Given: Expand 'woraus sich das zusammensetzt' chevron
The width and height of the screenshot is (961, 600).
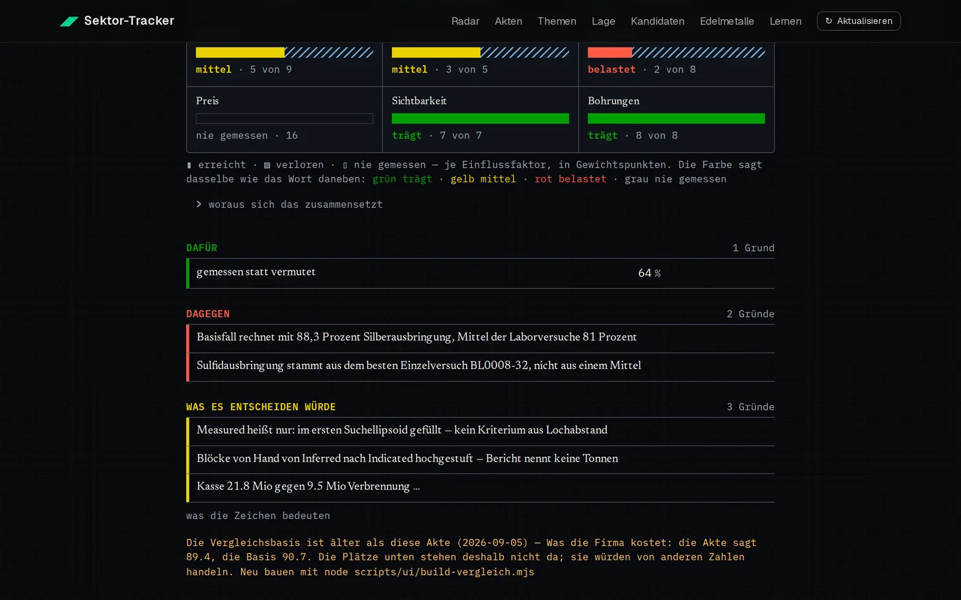Looking at the screenshot, I should pos(199,204).
